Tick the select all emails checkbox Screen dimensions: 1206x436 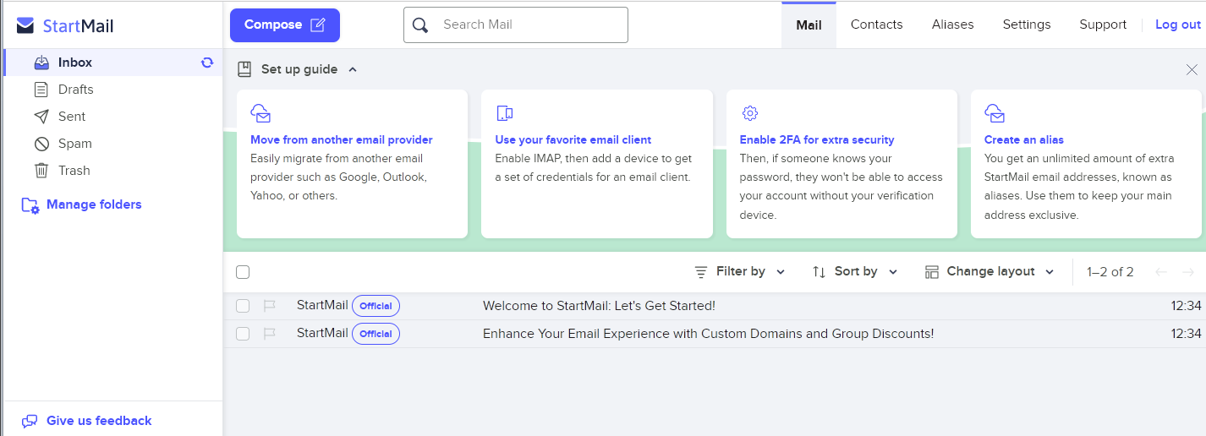pos(243,272)
